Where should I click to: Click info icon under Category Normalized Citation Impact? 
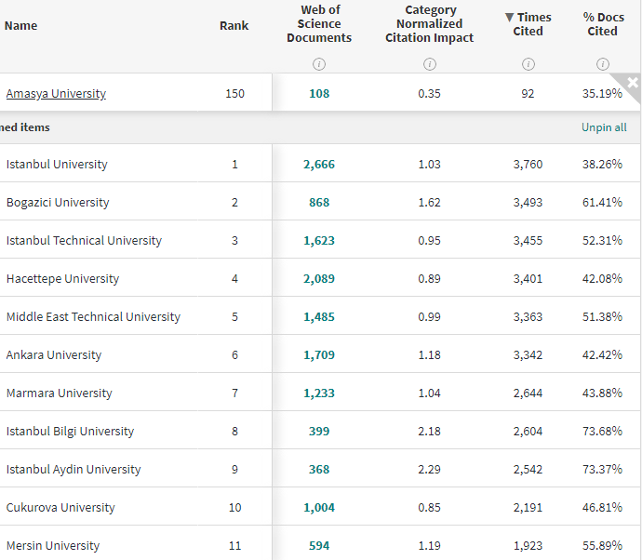(429, 64)
